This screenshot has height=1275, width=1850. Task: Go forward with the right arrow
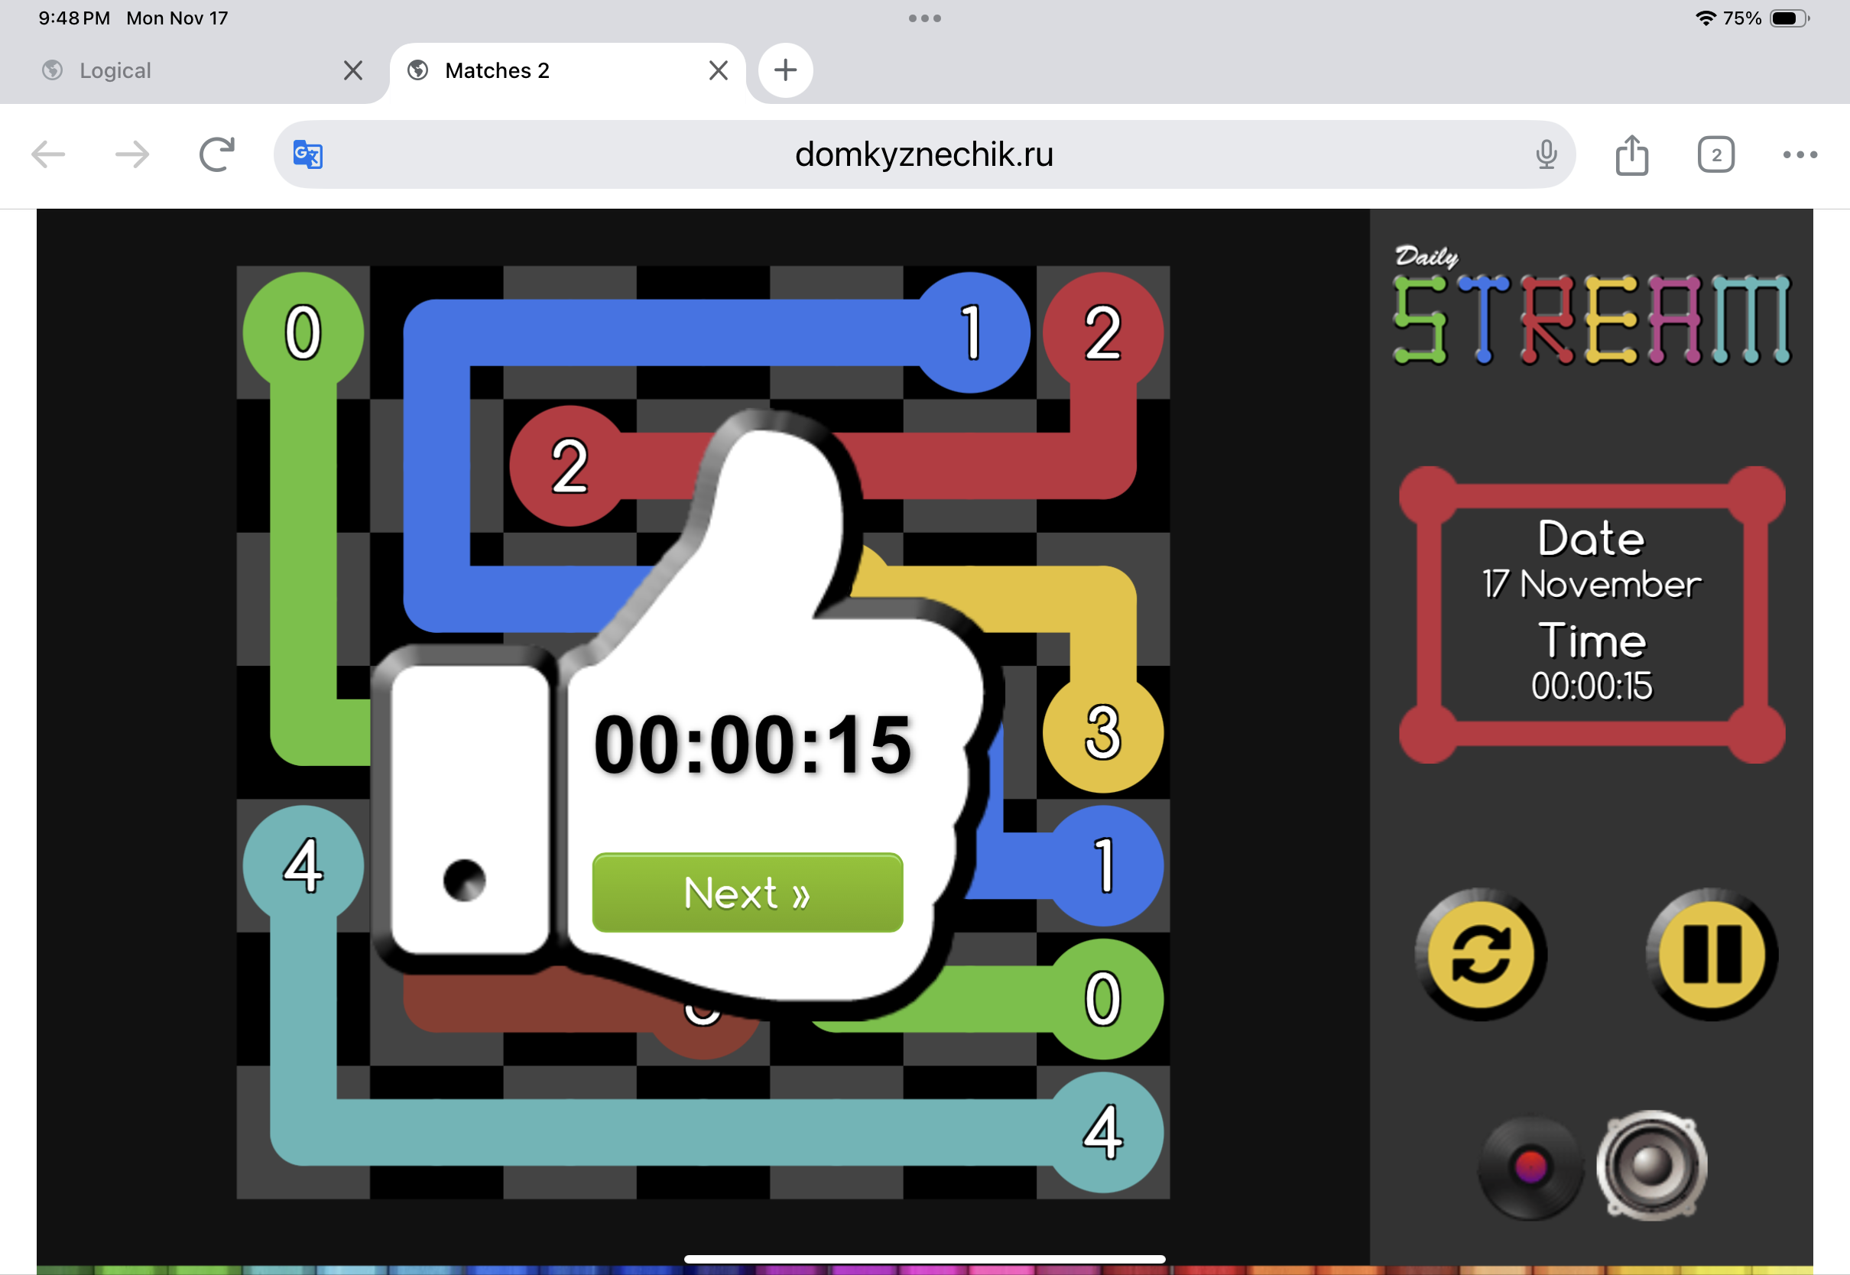[x=131, y=154]
